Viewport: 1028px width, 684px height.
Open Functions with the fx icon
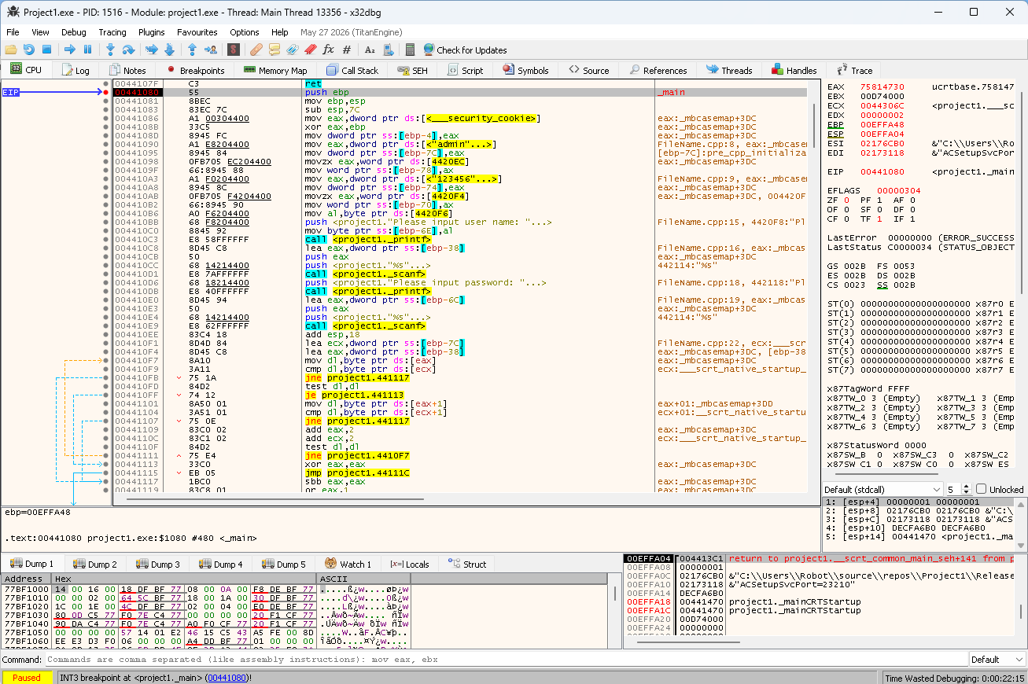328,50
